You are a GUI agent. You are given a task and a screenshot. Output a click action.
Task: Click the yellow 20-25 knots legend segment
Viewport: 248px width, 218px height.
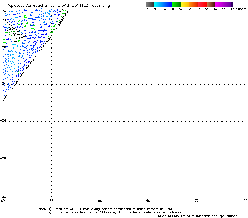[x=185, y=4]
